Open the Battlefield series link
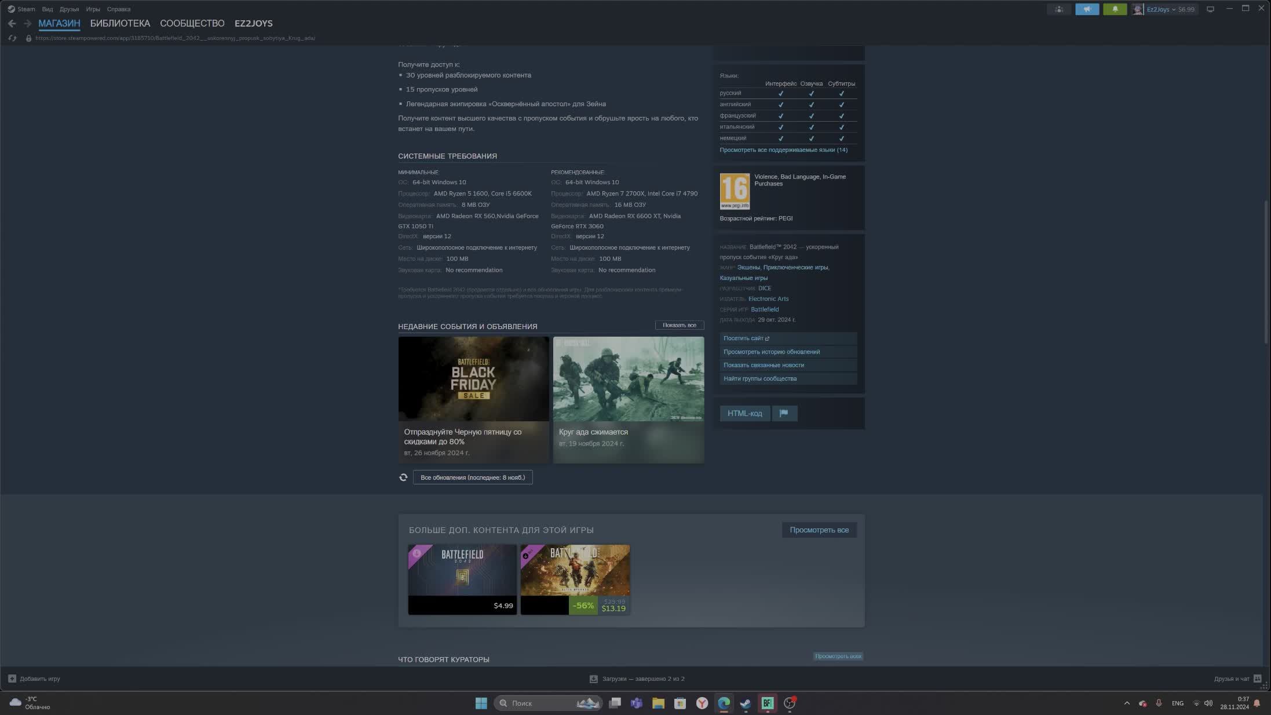 pos(765,309)
